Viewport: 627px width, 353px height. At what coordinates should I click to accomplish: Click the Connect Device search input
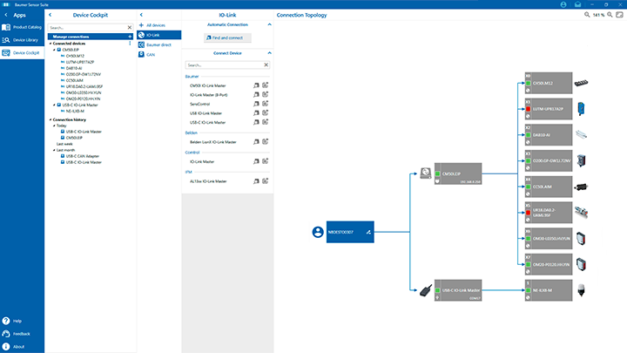pyautogui.click(x=224, y=64)
